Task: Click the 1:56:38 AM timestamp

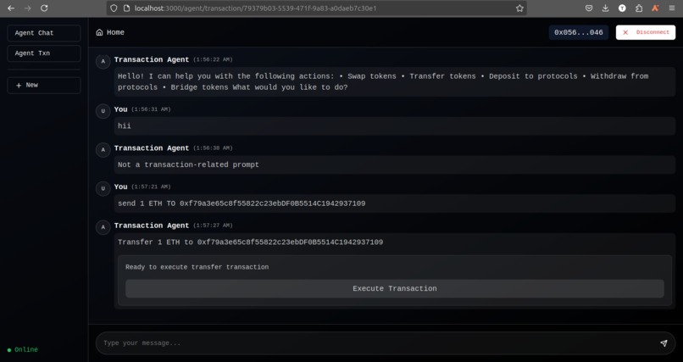Action: pyautogui.click(x=213, y=148)
